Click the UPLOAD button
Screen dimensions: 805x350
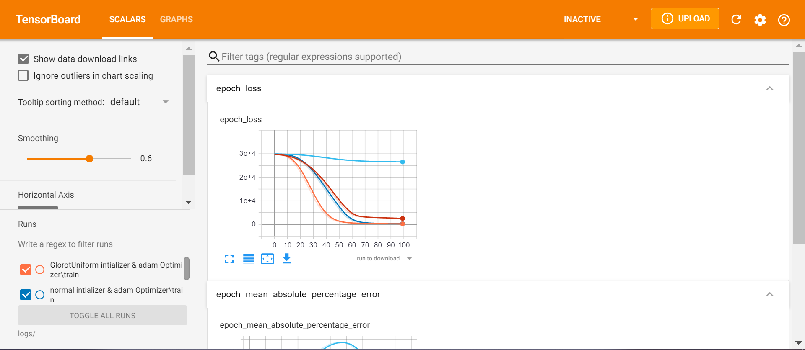(x=685, y=19)
